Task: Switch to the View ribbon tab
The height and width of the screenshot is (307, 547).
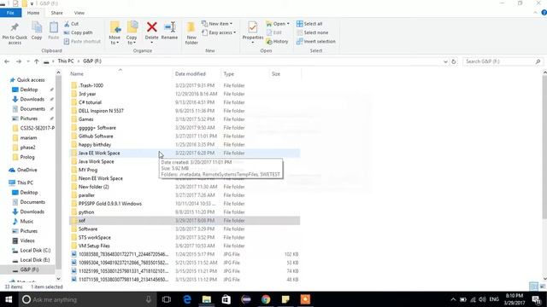Action: click(x=79, y=13)
